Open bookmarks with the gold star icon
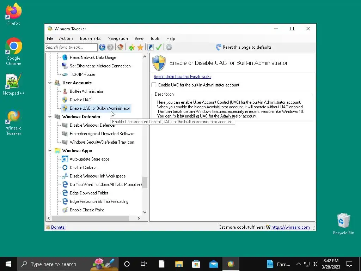This screenshot has height=271, width=361. coord(140,47)
